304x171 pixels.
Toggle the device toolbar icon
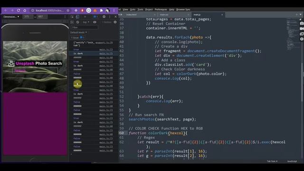click(77, 17)
